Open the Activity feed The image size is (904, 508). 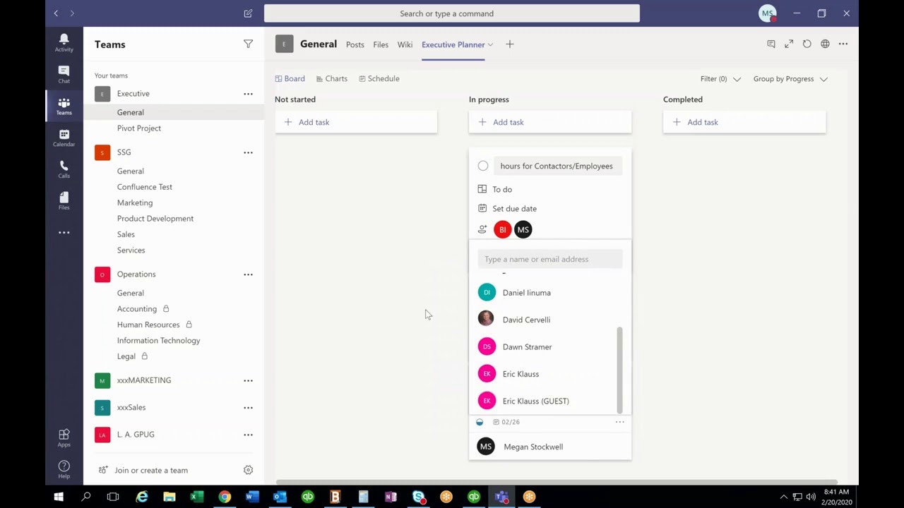(64, 42)
